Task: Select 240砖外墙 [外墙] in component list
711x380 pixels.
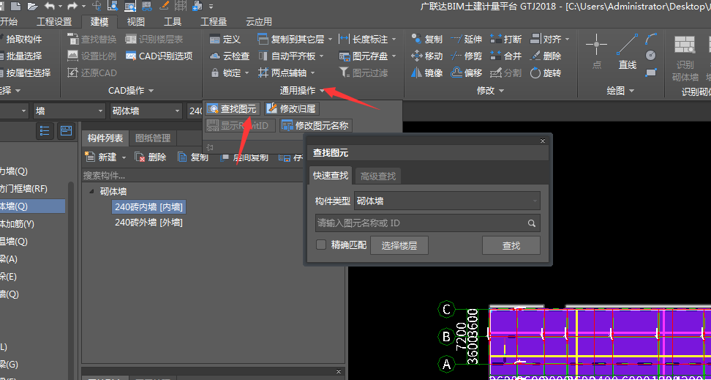Action: coord(148,223)
